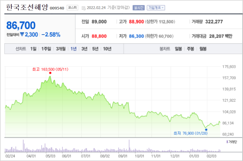
Task: Click the 코스피 market badge
Action: [72, 8]
